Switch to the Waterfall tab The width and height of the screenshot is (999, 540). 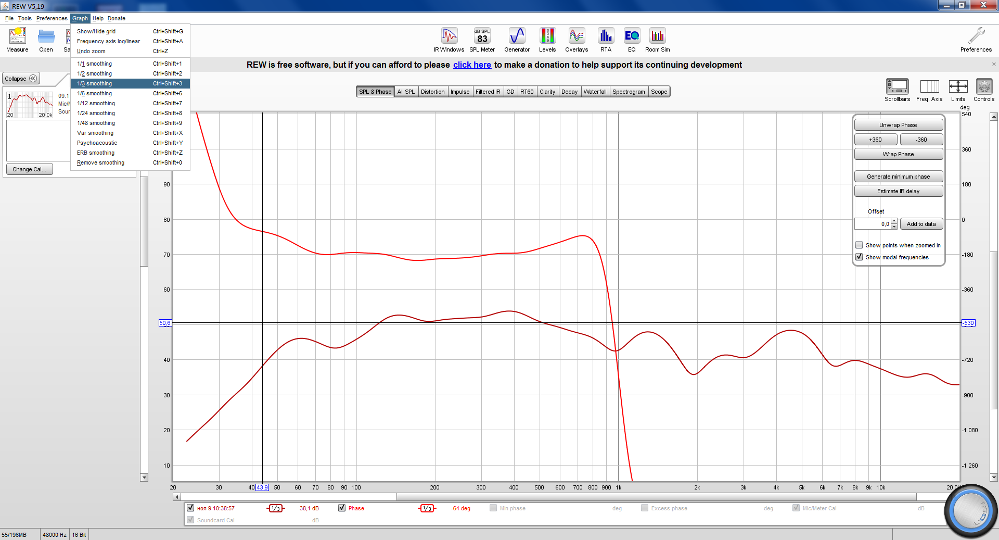[x=595, y=92]
